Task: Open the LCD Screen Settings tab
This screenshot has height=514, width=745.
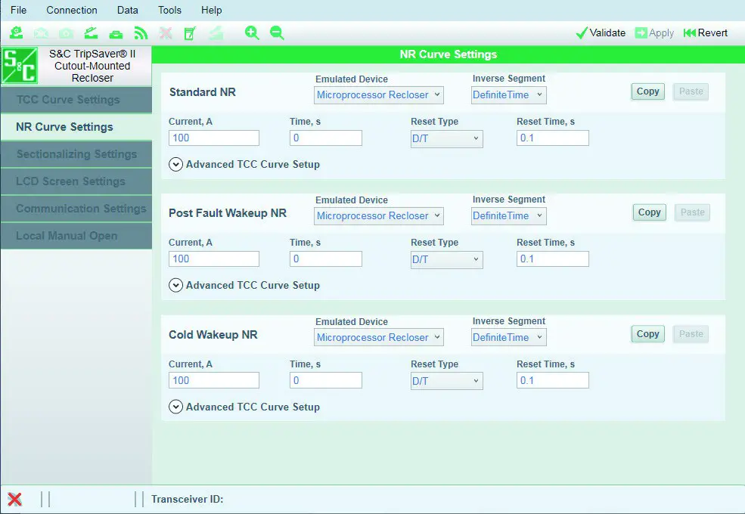Action: click(76, 181)
